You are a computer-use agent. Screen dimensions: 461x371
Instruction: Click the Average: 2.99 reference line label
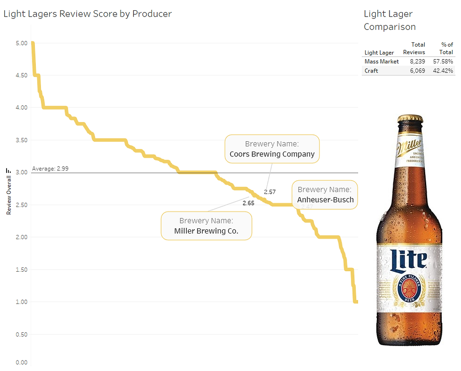tap(50, 169)
